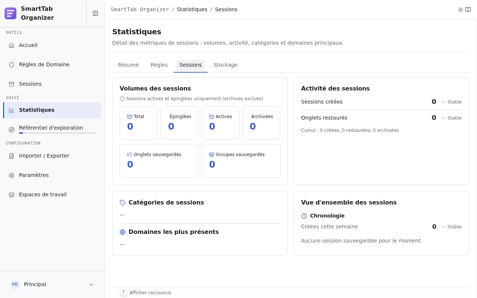Click the Principal workspace name
Image resolution: width=477 pixels, height=298 pixels.
[35, 284]
